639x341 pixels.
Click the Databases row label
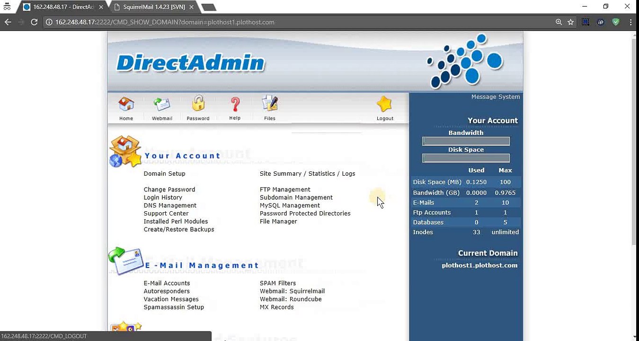pos(428,223)
